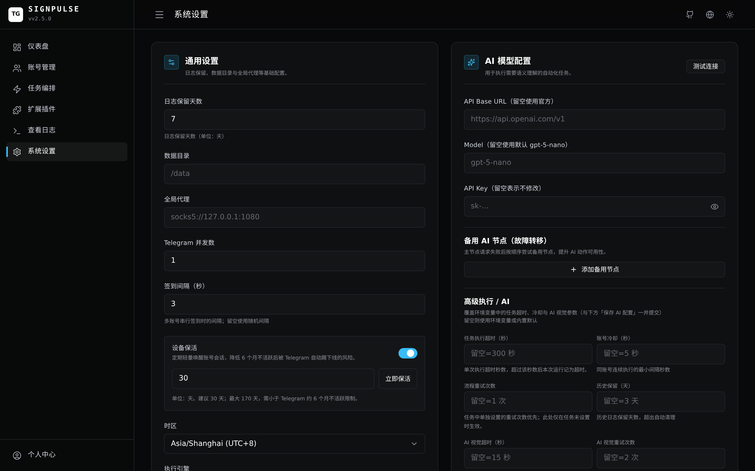Show the API Key with eye icon
The height and width of the screenshot is (471, 755).
tap(714, 207)
